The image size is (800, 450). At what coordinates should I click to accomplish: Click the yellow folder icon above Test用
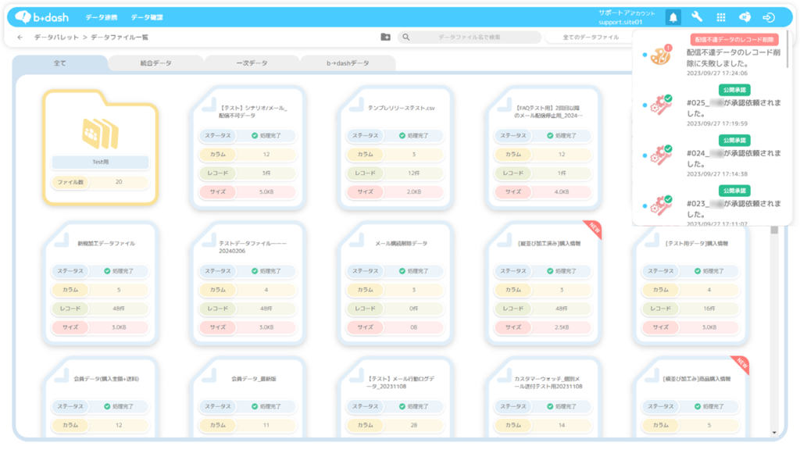pos(101,133)
